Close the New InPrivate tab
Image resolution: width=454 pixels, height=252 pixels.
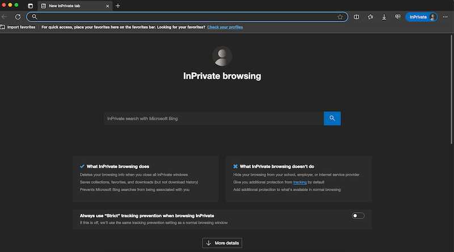point(107,6)
